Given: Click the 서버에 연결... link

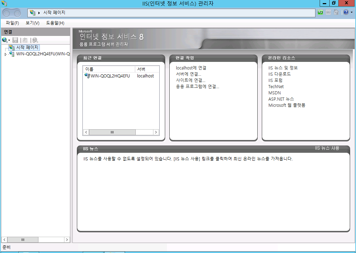Looking at the screenshot, I should (x=188, y=74).
